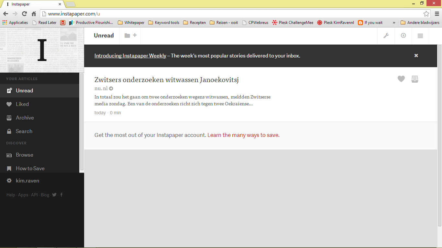
Task: Click the bookmark icon beside How to Save
Action: [9, 169]
